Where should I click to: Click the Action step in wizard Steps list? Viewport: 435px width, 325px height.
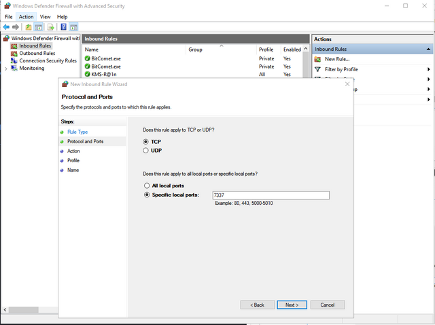[x=73, y=151]
